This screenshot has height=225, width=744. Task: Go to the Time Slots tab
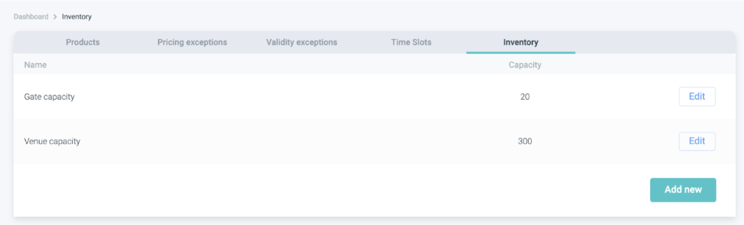pos(411,42)
